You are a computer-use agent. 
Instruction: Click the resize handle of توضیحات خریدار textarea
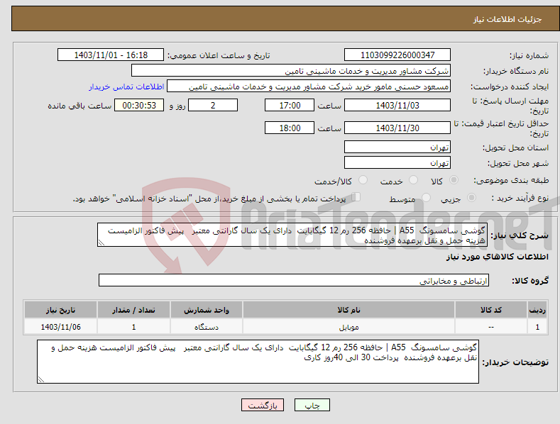tap(40, 380)
